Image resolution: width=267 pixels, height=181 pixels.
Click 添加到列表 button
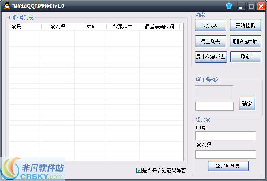coord(228,166)
